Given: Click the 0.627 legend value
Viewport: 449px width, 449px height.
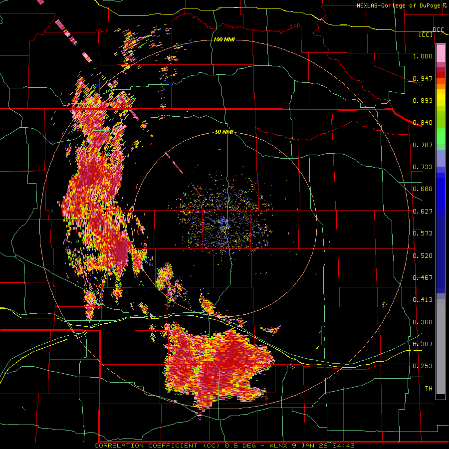Looking at the screenshot, I should (x=423, y=212).
